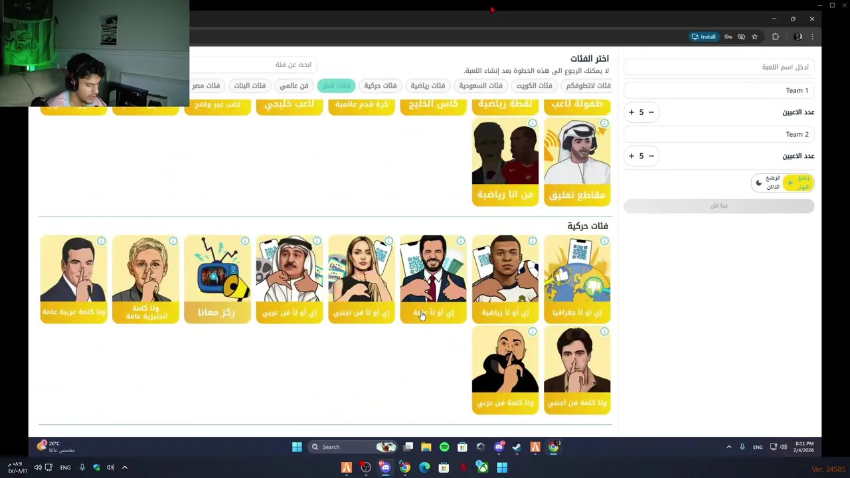Image resolution: width=850 pixels, height=478 pixels.
Task: Select the فئات رياضية filter tab
Action: pos(427,86)
